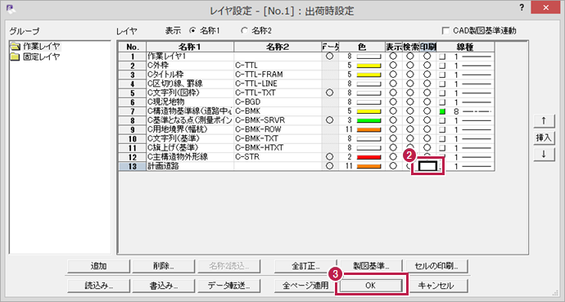Screen dimensions: 565x302
Task: Select the 名称1 radio button
Action: click(192, 31)
